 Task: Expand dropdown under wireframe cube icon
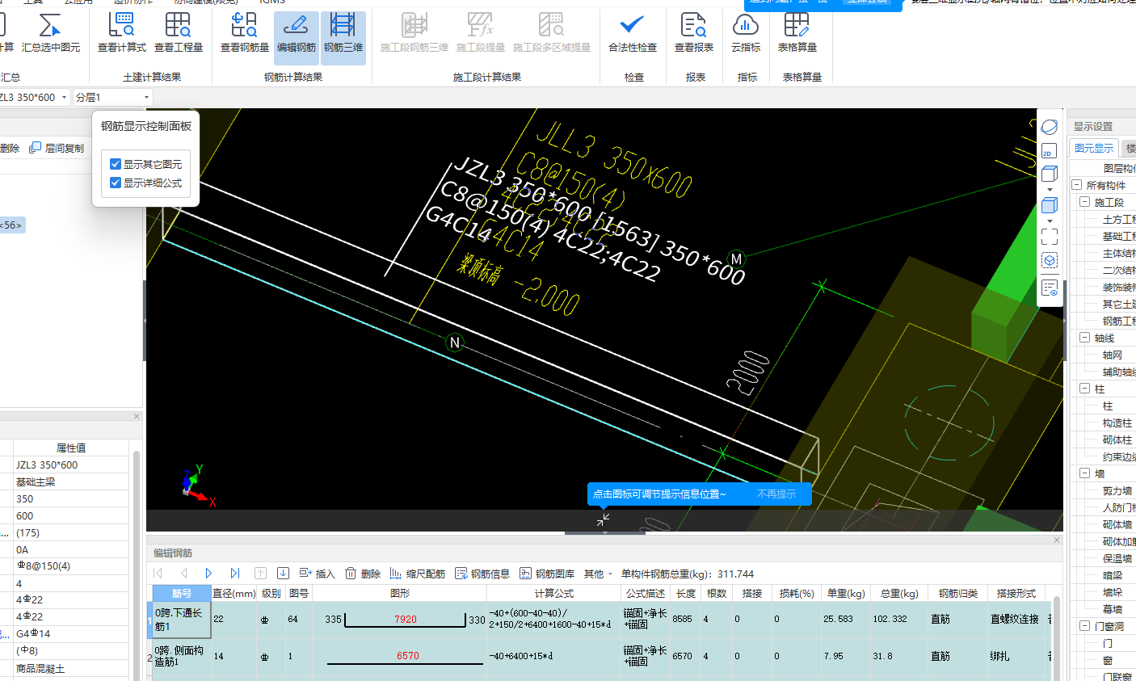tap(1050, 190)
